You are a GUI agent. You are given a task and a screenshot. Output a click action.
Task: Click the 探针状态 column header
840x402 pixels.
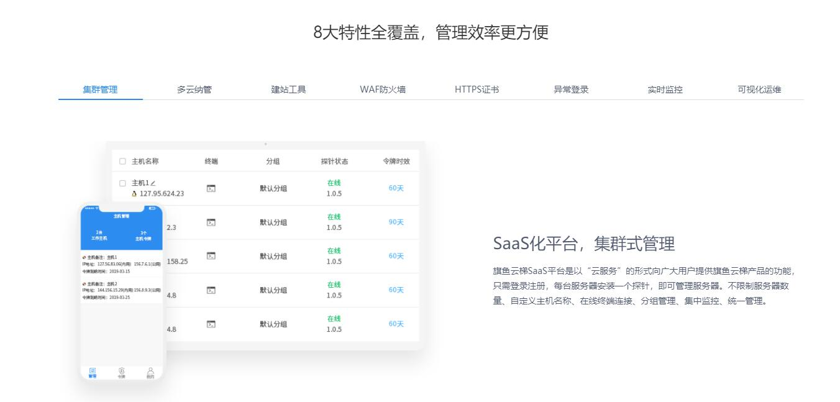pos(334,162)
